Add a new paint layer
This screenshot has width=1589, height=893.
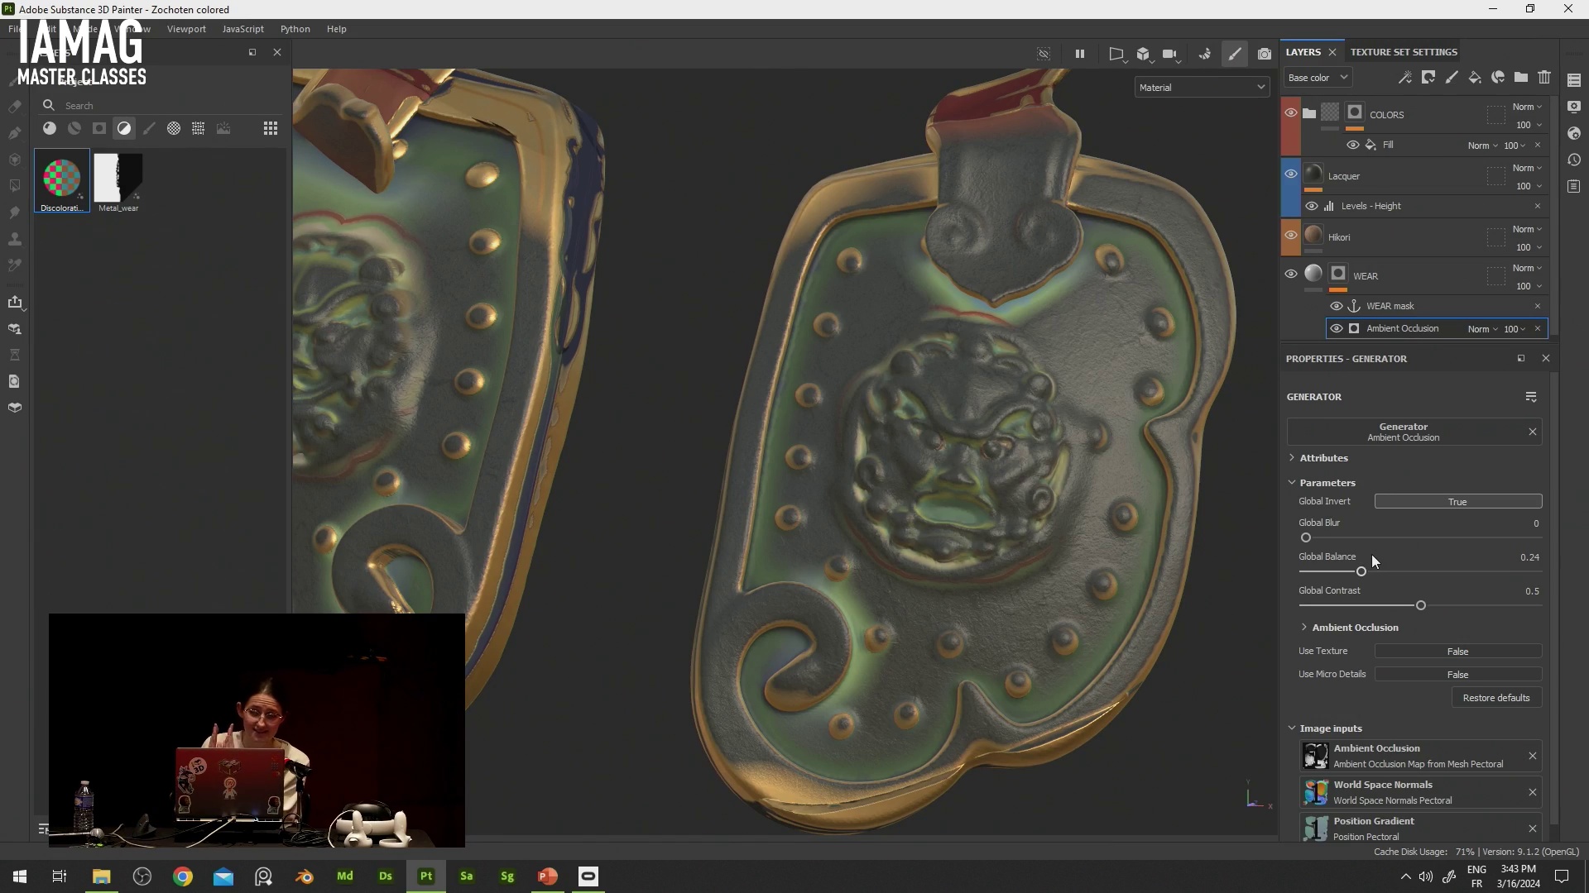pyautogui.click(x=1452, y=78)
